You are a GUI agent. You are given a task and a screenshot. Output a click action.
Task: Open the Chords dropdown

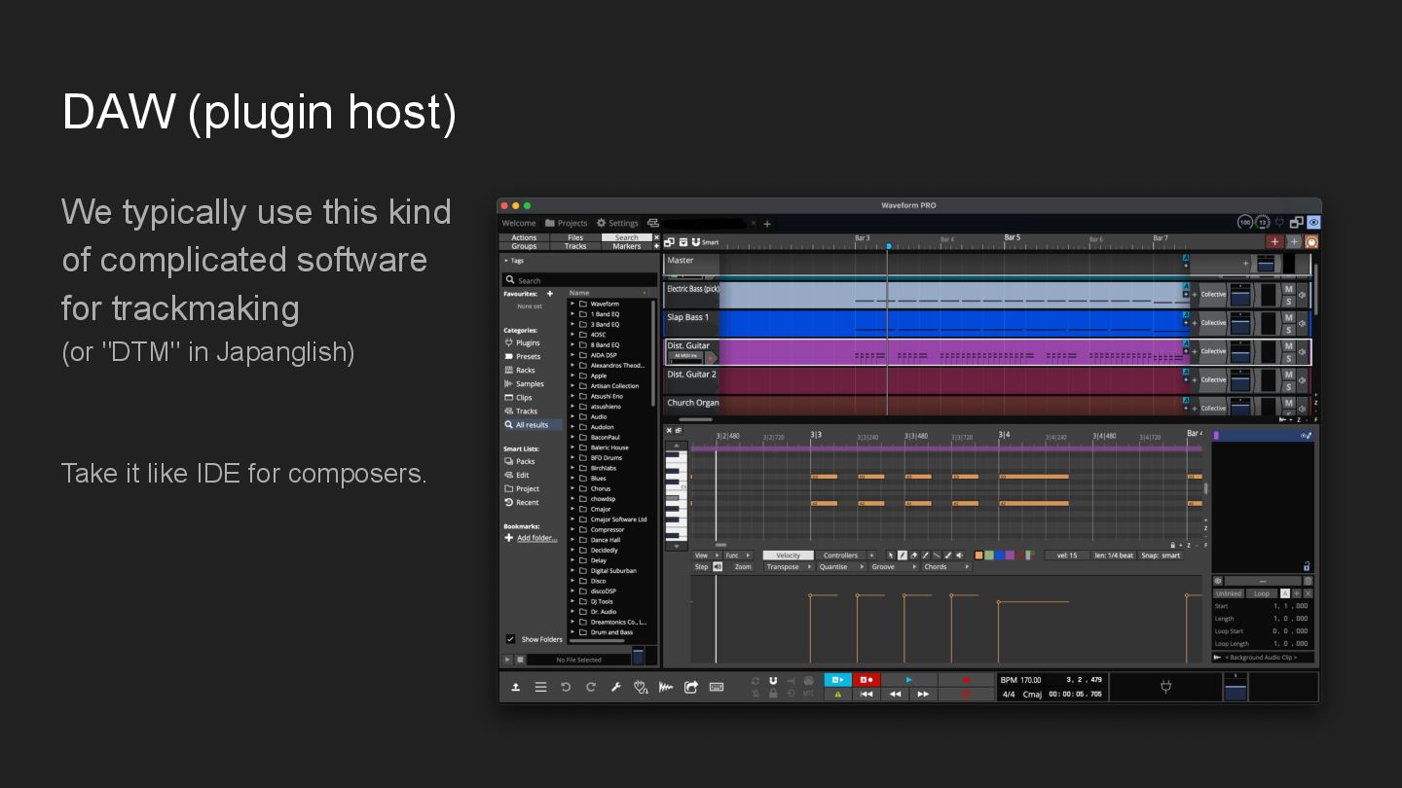pos(945,566)
